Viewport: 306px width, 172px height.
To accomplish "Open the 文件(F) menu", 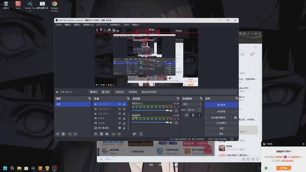I will [x=59, y=25].
